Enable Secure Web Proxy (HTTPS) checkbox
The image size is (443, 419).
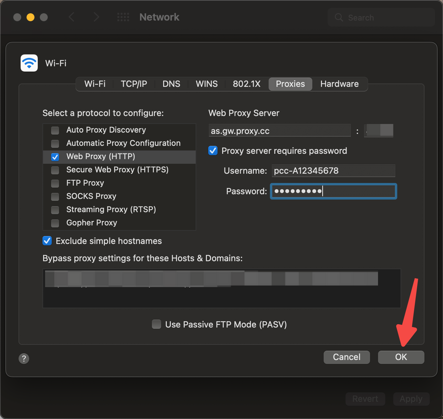coord(55,170)
